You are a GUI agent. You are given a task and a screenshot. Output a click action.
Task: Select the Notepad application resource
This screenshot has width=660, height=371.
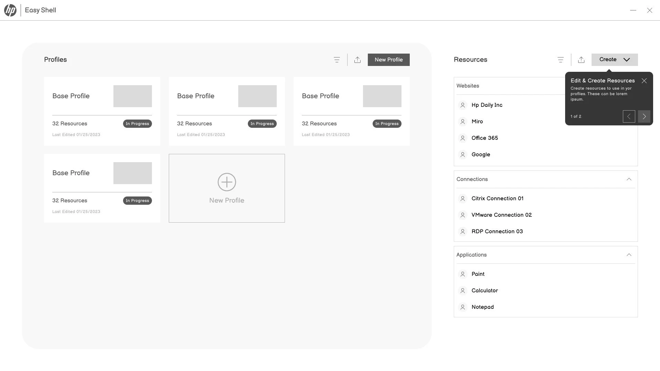tap(482, 307)
